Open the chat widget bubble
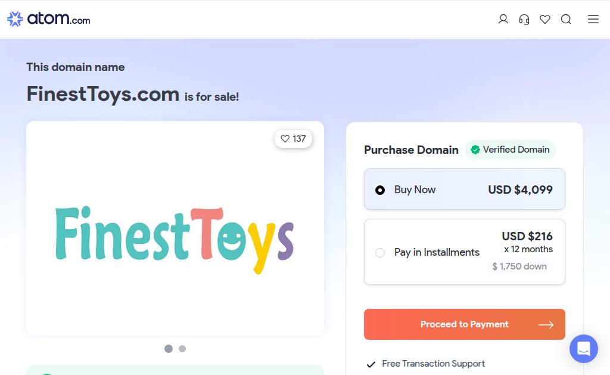 tap(584, 349)
